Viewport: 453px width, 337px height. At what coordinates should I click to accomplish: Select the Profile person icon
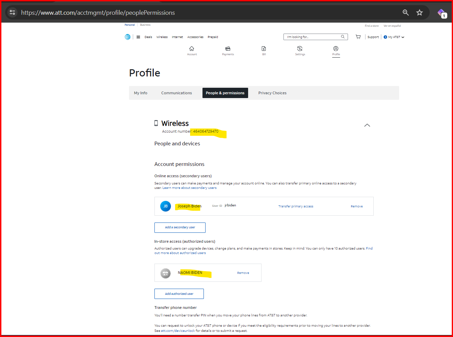(x=336, y=49)
